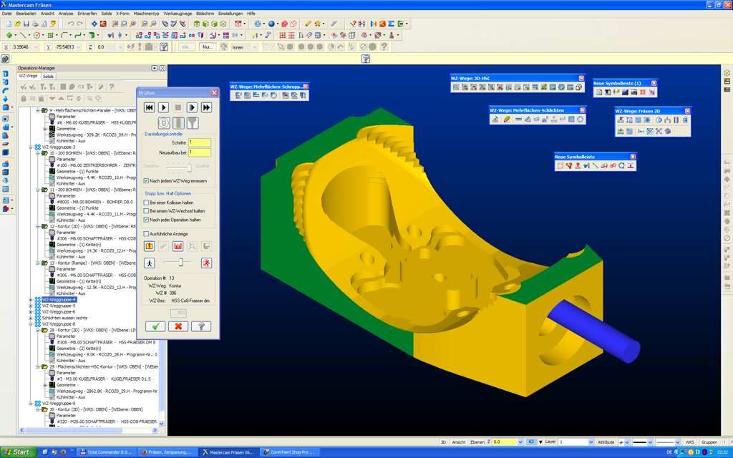Click red running figure speed icon
Screen dimensions: 733x458
pyautogui.click(x=206, y=263)
